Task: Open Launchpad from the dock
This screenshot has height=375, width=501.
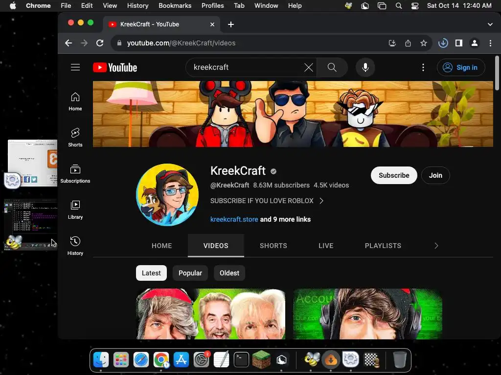Action: pyautogui.click(x=121, y=360)
